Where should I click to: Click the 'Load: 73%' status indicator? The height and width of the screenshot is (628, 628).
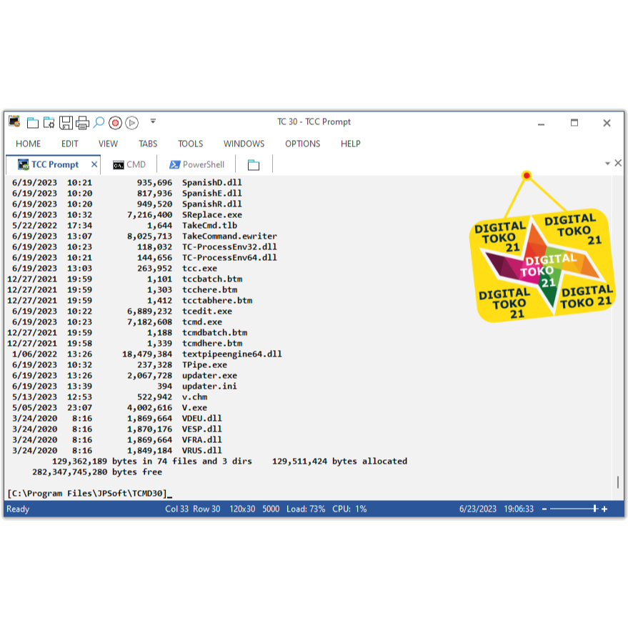click(x=306, y=509)
